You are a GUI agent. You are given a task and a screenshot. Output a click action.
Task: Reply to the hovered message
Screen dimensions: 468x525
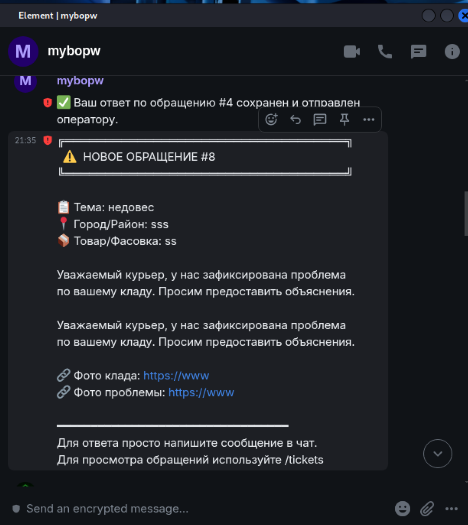(296, 119)
